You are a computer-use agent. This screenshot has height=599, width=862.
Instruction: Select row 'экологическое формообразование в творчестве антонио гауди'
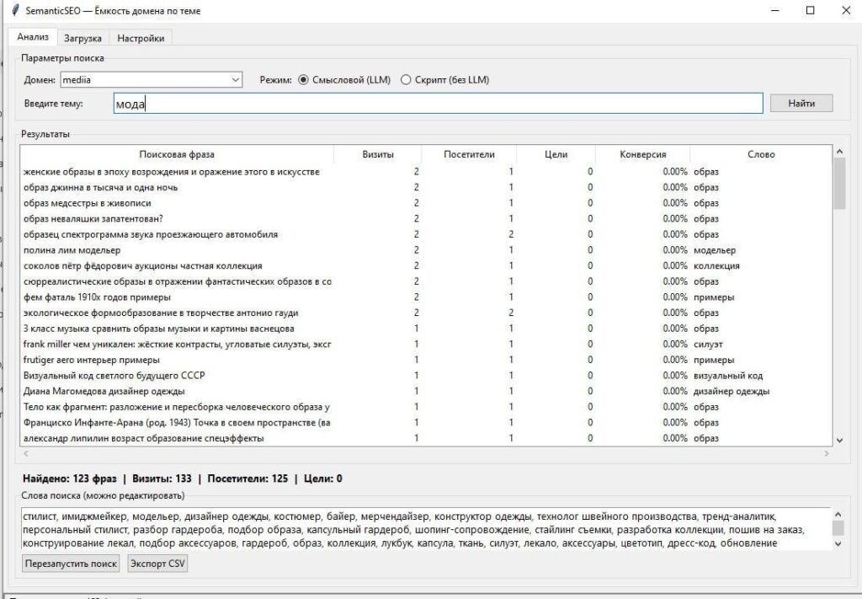427,313
